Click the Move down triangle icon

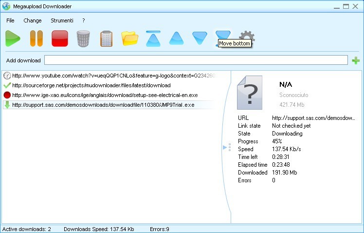200,38
